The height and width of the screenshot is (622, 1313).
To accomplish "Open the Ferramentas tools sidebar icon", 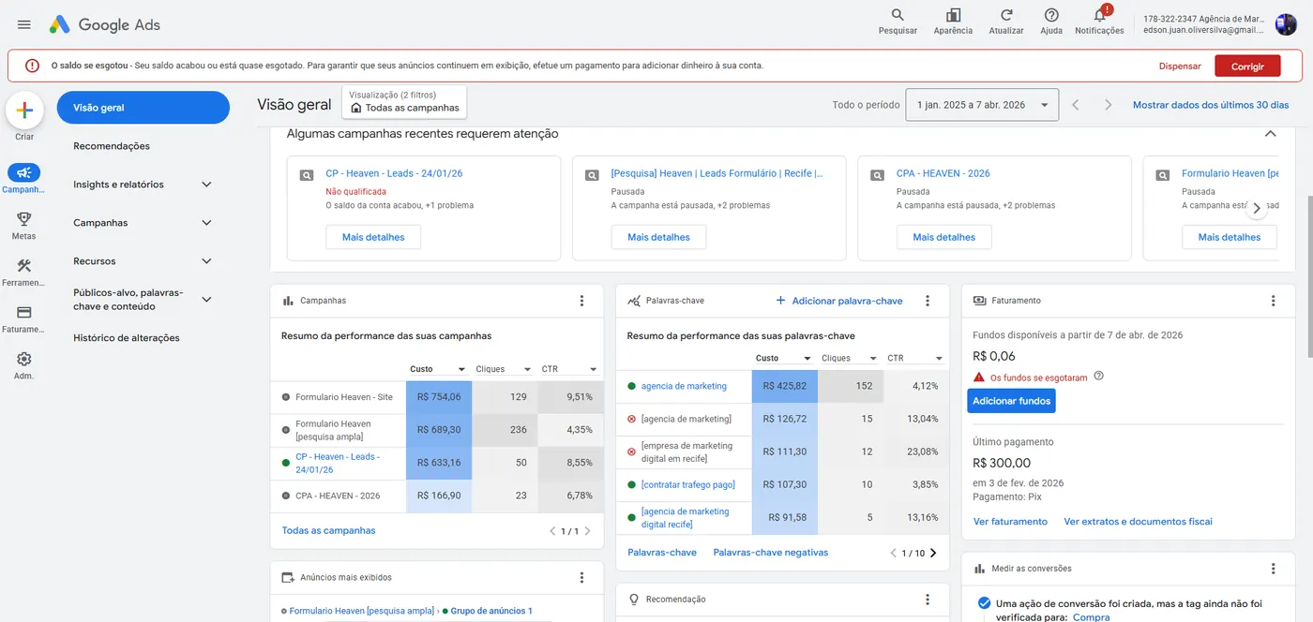I will click(24, 266).
